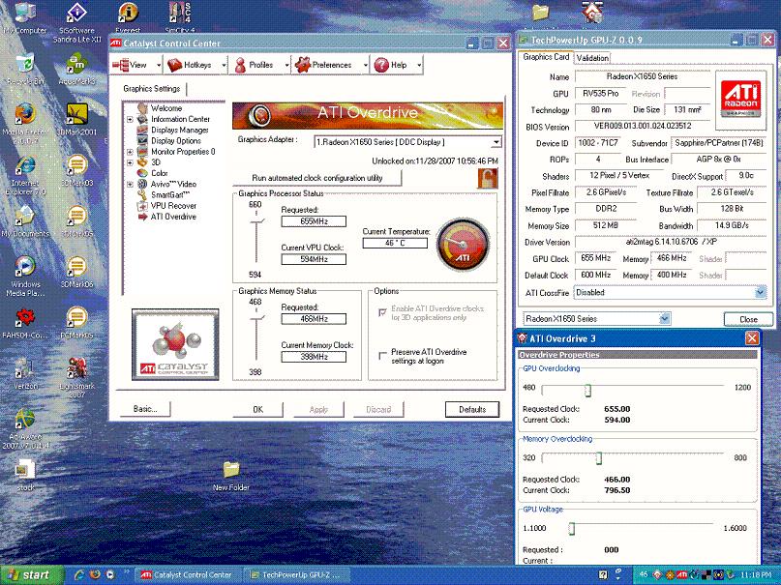The height and width of the screenshot is (585, 781).
Task: Click the Close button in GPU-Z
Action: (748, 319)
